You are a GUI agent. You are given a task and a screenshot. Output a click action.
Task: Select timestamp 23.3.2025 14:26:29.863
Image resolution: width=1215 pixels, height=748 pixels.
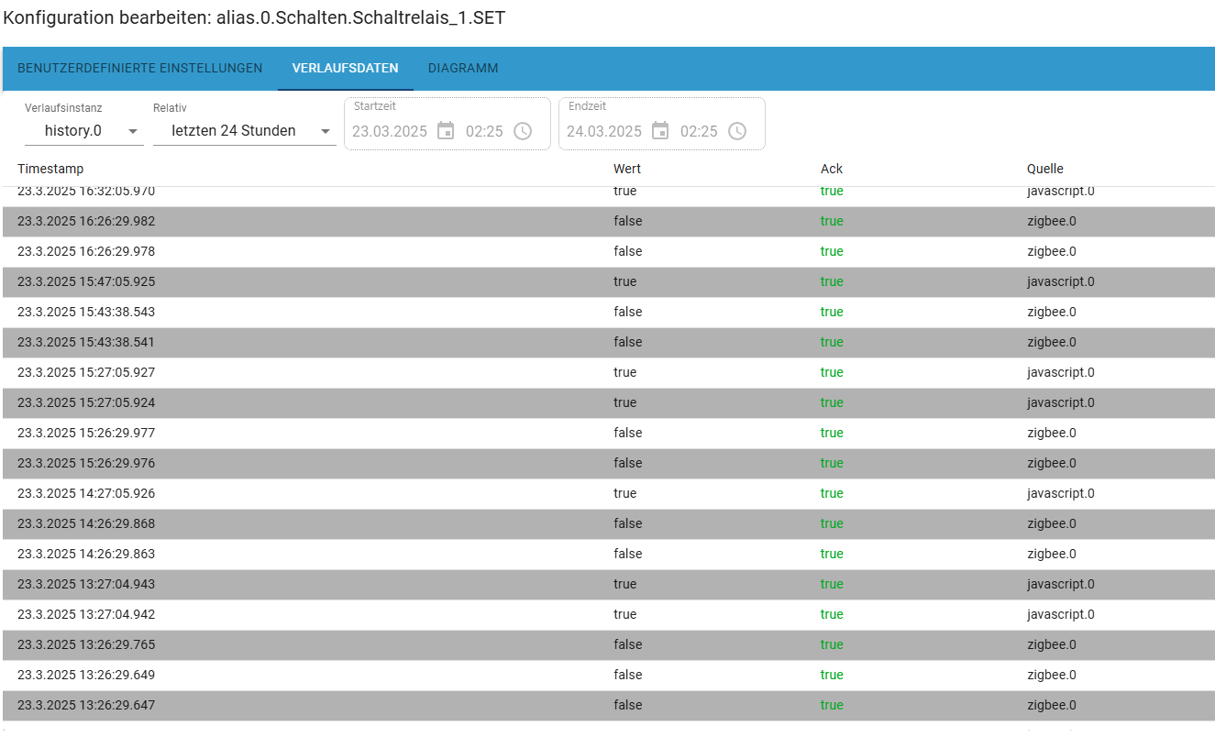click(x=86, y=554)
